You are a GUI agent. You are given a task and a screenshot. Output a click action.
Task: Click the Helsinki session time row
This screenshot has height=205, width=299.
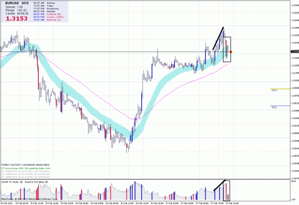(x=44, y=11)
